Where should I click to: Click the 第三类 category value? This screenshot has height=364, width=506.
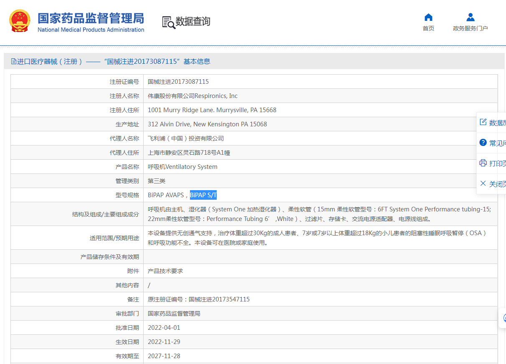coord(157,181)
